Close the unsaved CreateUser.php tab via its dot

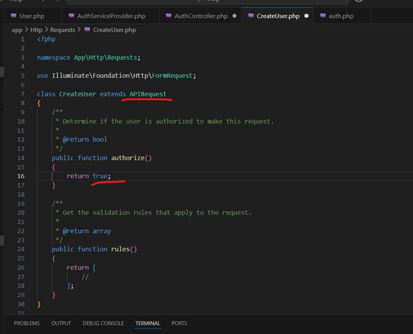coord(306,16)
